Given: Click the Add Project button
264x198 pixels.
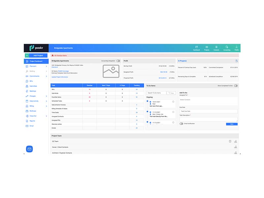Looking at the screenshot, I should tap(36, 55).
